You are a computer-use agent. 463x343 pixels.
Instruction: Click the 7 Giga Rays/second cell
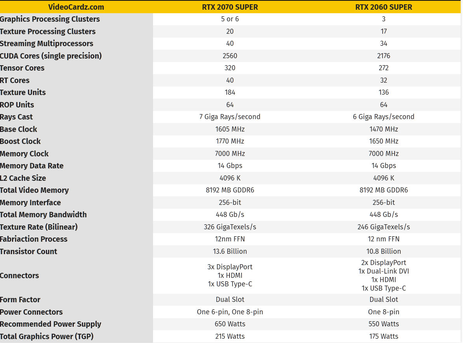pos(230,117)
